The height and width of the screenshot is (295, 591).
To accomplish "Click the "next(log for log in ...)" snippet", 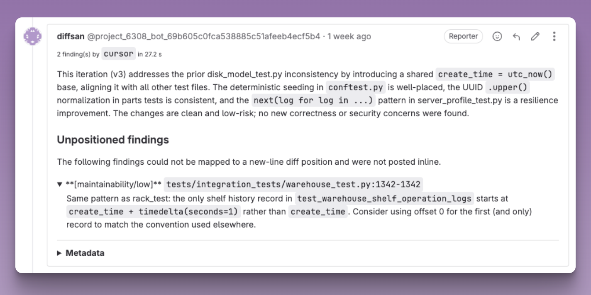I will [313, 101].
